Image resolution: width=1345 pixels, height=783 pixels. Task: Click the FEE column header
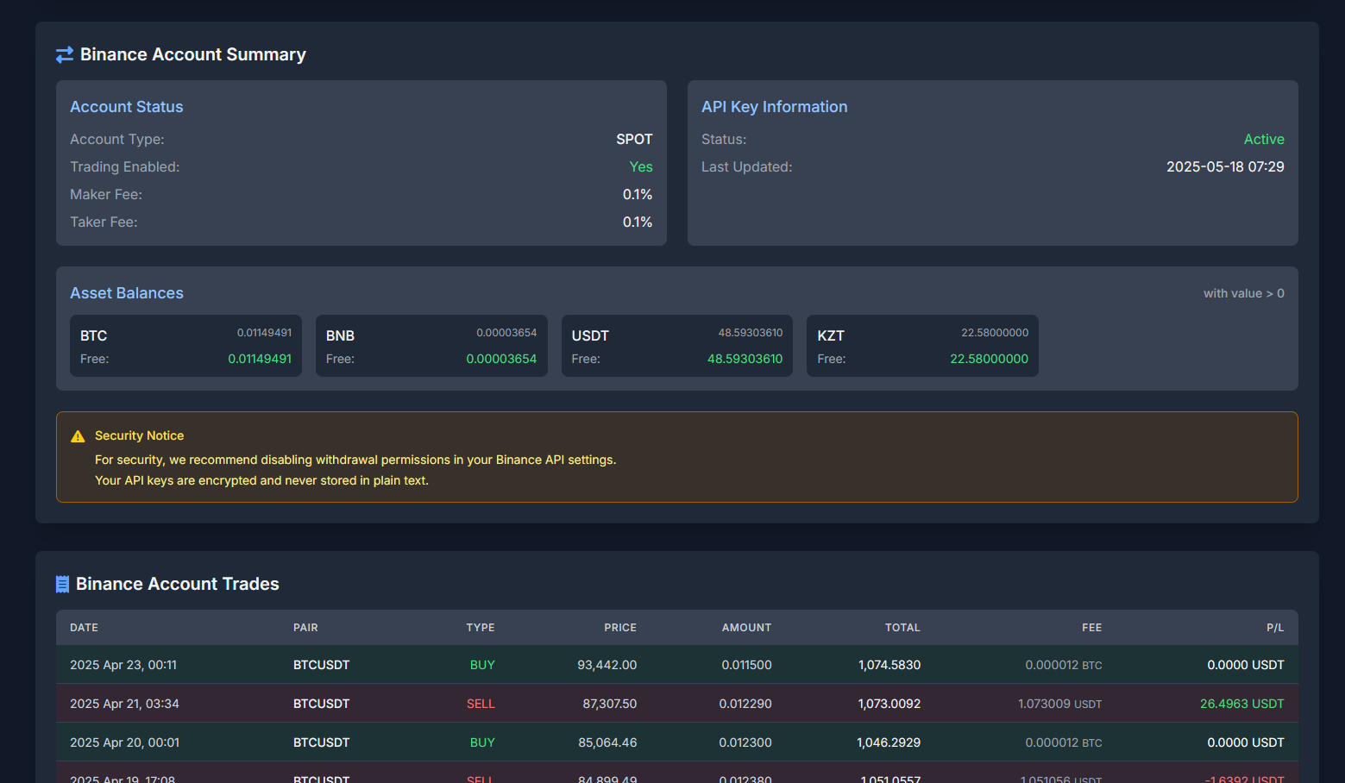[1091, 628]
